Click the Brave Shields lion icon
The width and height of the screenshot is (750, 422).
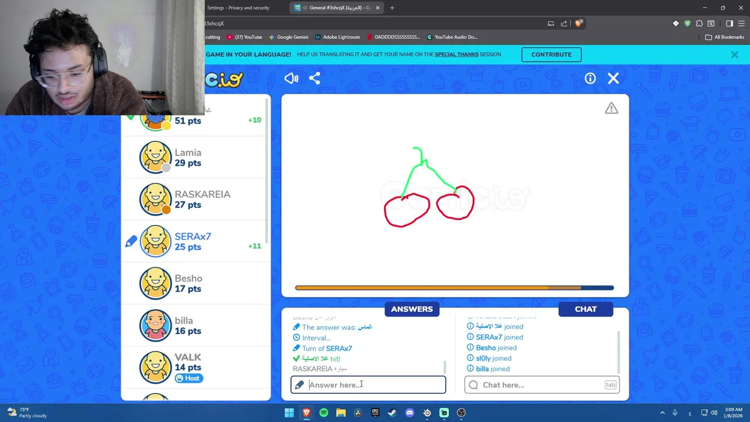[x=578, y=23]
